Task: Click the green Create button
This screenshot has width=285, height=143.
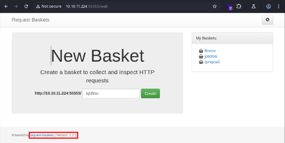Action: [x=150, y=93]
